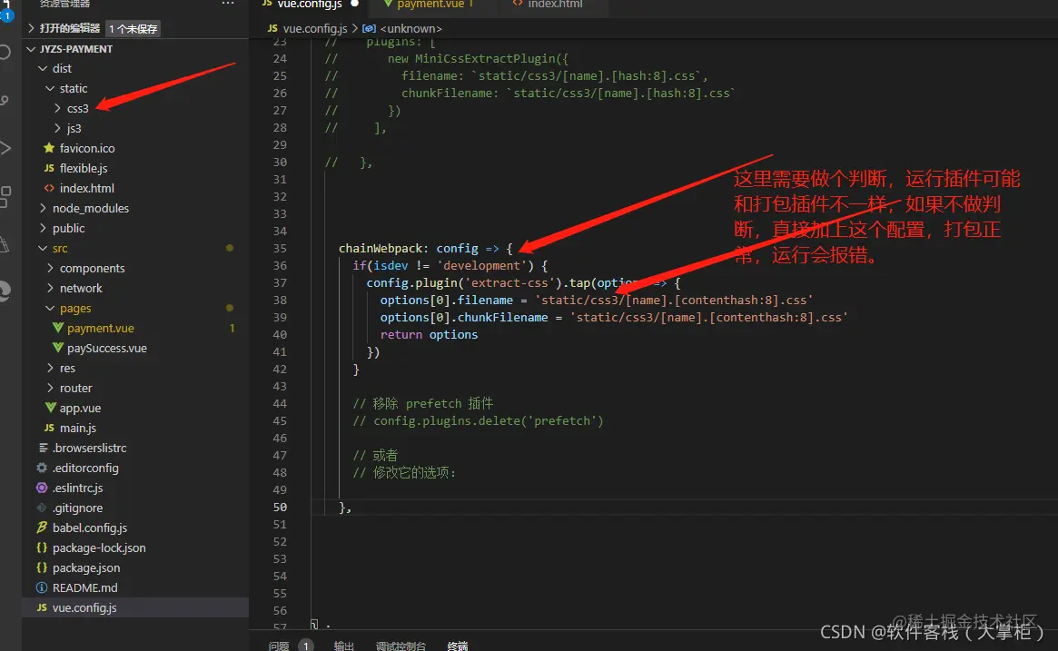Click the symbol icon before <unknown> in breadcrumb
The image size is (1058, 651).
click(369, 28)
